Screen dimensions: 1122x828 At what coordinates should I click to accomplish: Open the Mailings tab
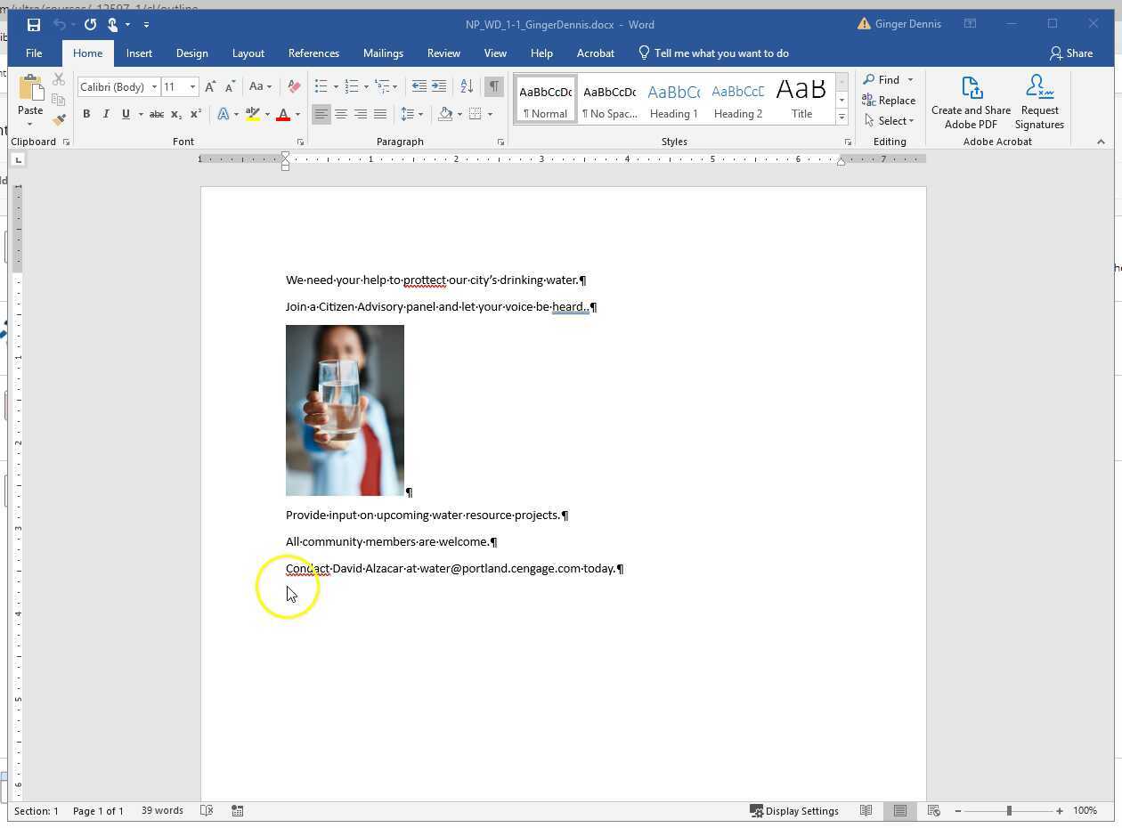(x=383, y=53)
